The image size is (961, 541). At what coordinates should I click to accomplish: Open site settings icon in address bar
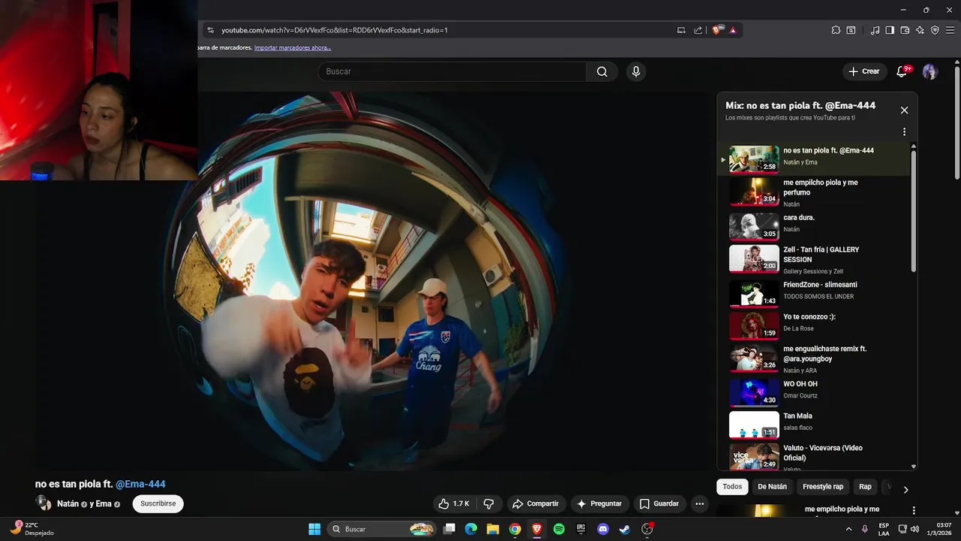tap(210, 30)
